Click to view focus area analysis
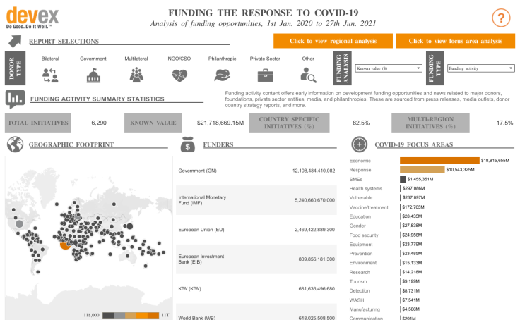The width and height of the screenshot is (520, 320). click(455, 41)
